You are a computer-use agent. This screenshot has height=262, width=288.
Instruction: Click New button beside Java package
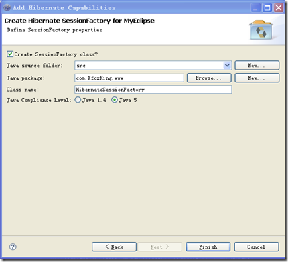[257, 78]
